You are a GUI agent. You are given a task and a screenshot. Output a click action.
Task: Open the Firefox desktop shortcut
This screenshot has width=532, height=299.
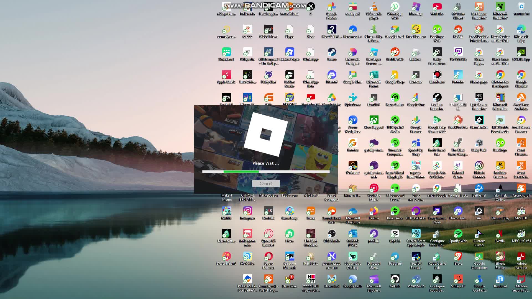(374, 211)
